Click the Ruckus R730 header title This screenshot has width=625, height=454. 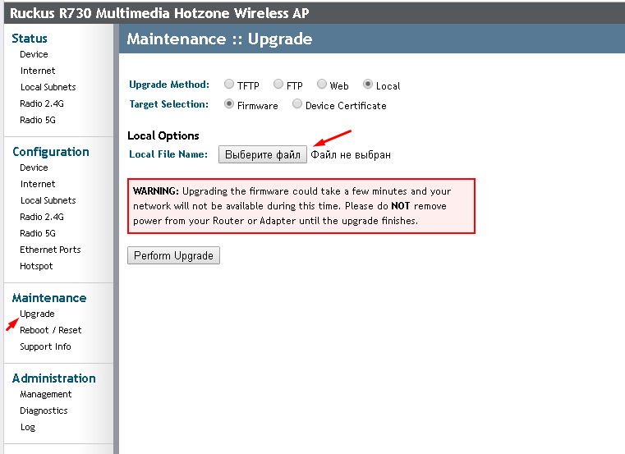tap(159, 13)
